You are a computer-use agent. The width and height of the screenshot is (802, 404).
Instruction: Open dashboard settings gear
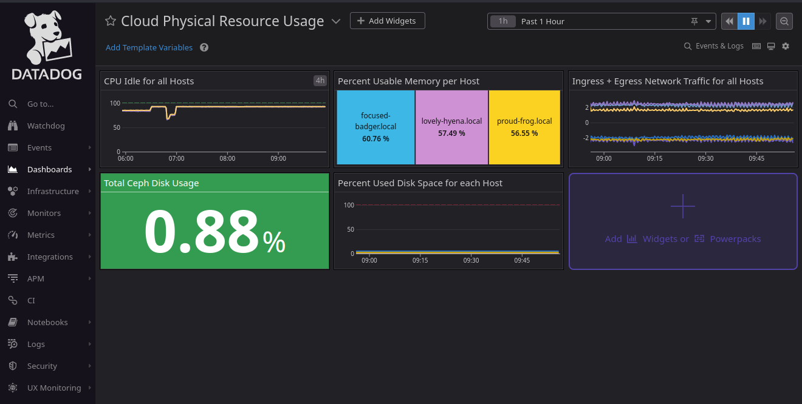[x=786, y=46]
